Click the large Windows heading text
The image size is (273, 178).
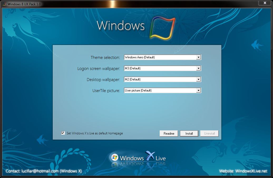point(121,25)
